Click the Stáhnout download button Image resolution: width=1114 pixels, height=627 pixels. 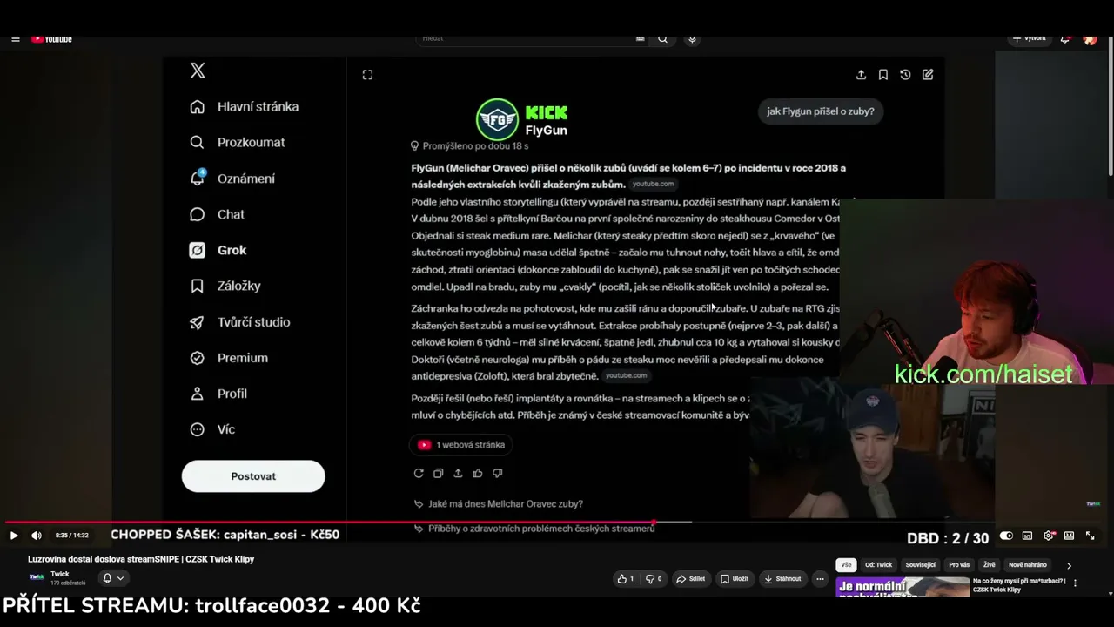pyautogui.click(x=782, y=578)
